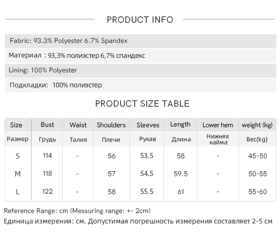This screenshot has height=235, width=280.
Task: Click the Reference Range note text
Action: click(77, 211)
